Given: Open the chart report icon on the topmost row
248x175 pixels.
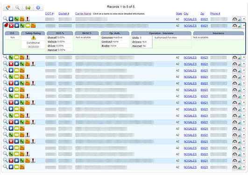Looking at the screenshot, I should tap(240, 19).
